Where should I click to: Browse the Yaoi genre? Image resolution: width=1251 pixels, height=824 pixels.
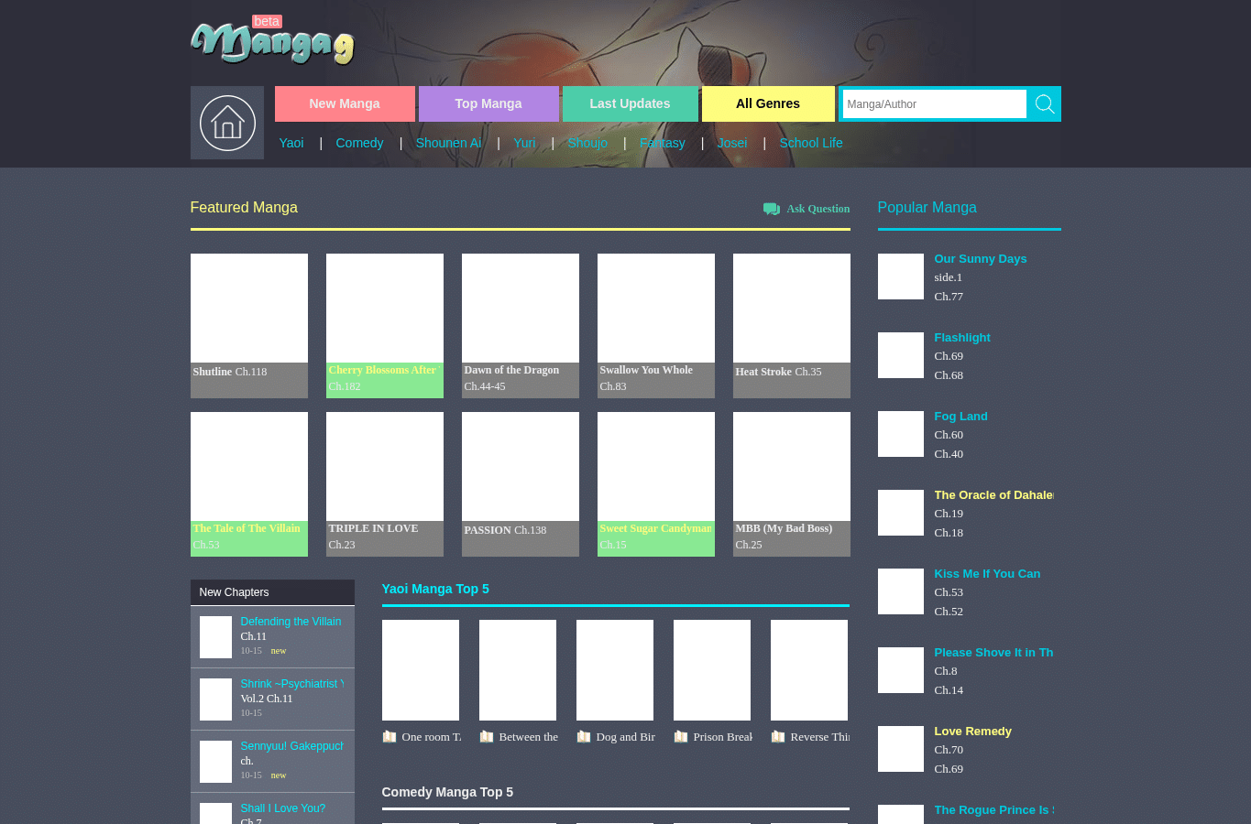[x=291, y=143]
